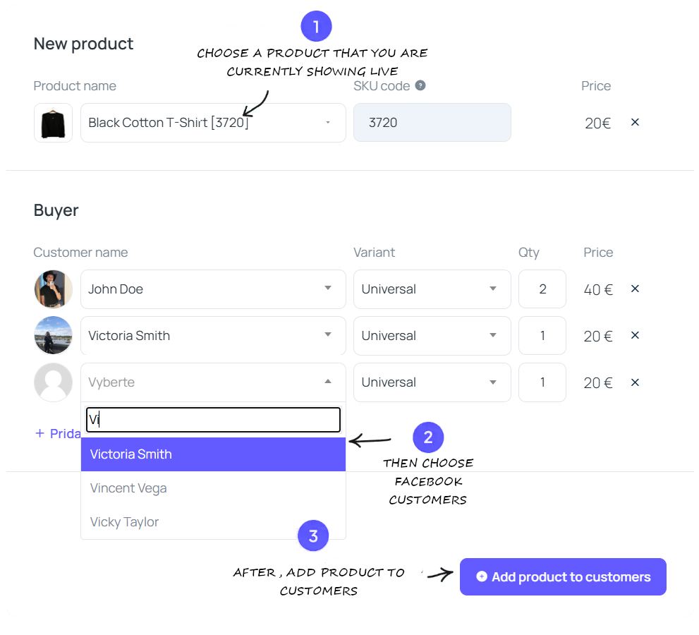This screenshot has height=635, width=699.
Task: Click Victoria Smith's profile avatar
Action: (x=53, y=335)
